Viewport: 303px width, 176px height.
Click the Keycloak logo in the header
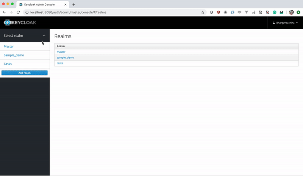[x=20, y=23]
